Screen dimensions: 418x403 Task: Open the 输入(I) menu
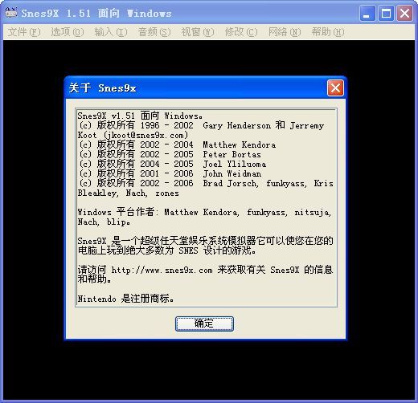pos(111,32)
